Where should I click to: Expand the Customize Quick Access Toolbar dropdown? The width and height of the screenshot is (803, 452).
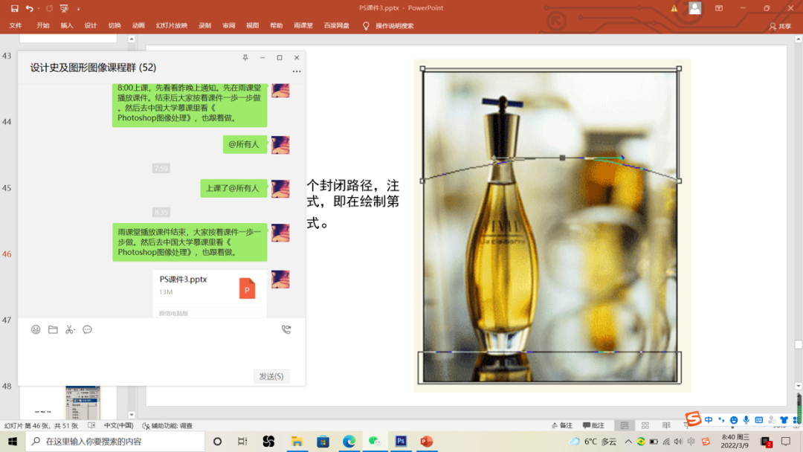pos(78,9)
